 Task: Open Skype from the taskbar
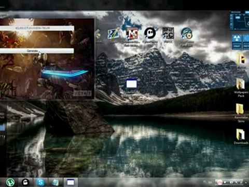click(40, 182)
